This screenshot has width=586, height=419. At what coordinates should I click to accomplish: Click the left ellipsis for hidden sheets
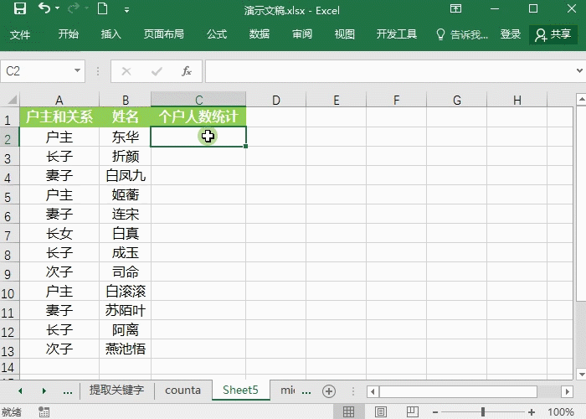[x=68, y=391]
